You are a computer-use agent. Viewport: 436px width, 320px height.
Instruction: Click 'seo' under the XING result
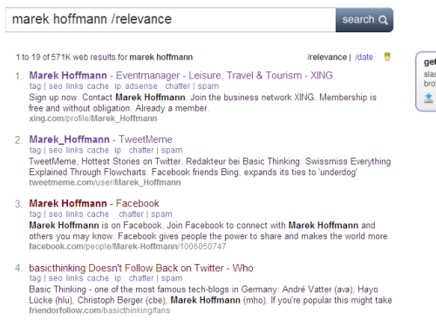tap(56, 86)
